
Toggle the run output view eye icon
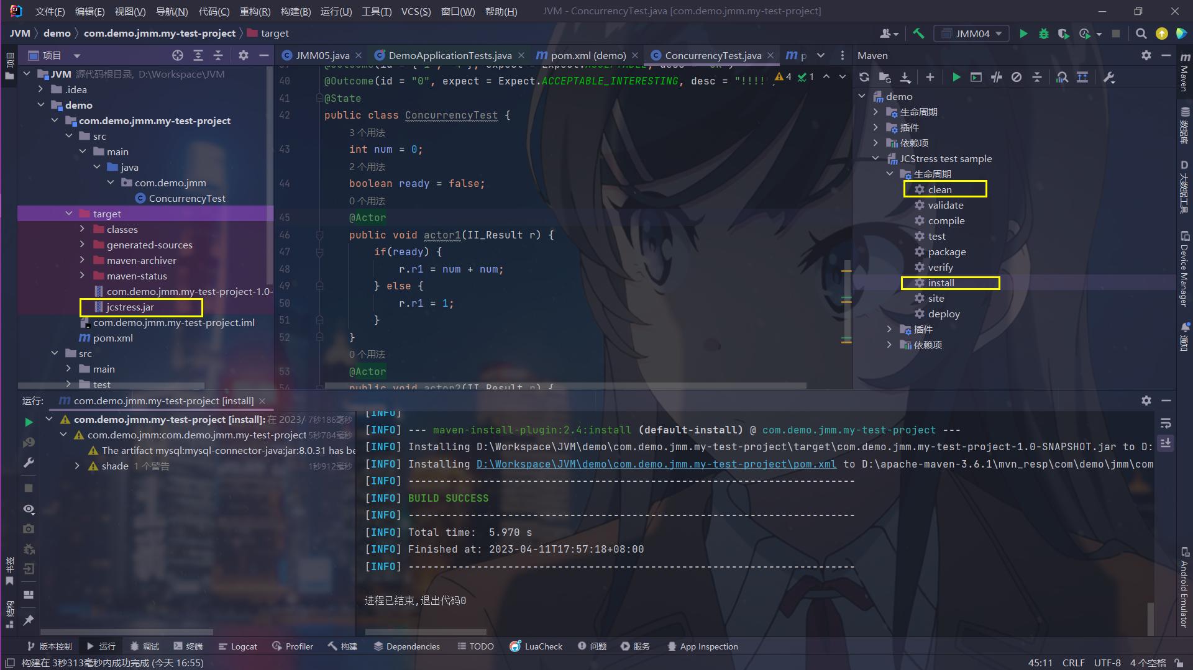point(29,509)
